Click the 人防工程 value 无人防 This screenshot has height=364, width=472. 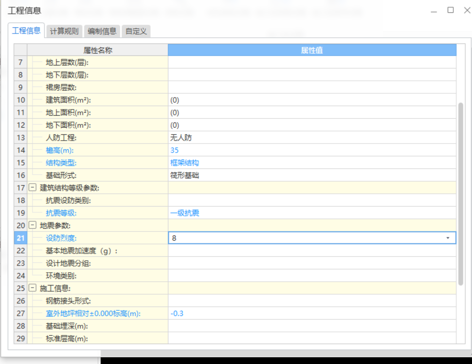tap(181, 138)
